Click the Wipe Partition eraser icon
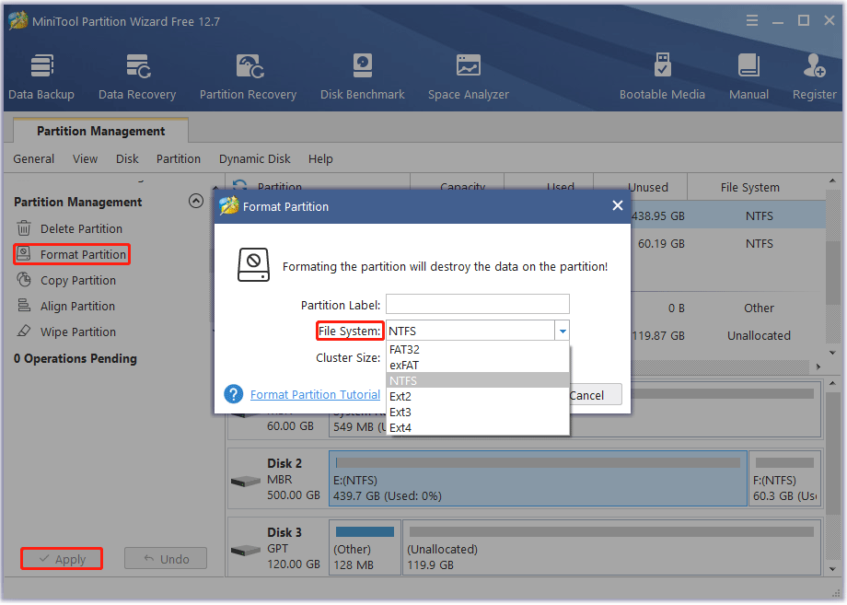 pyautogui.click(x=24, y=332)
